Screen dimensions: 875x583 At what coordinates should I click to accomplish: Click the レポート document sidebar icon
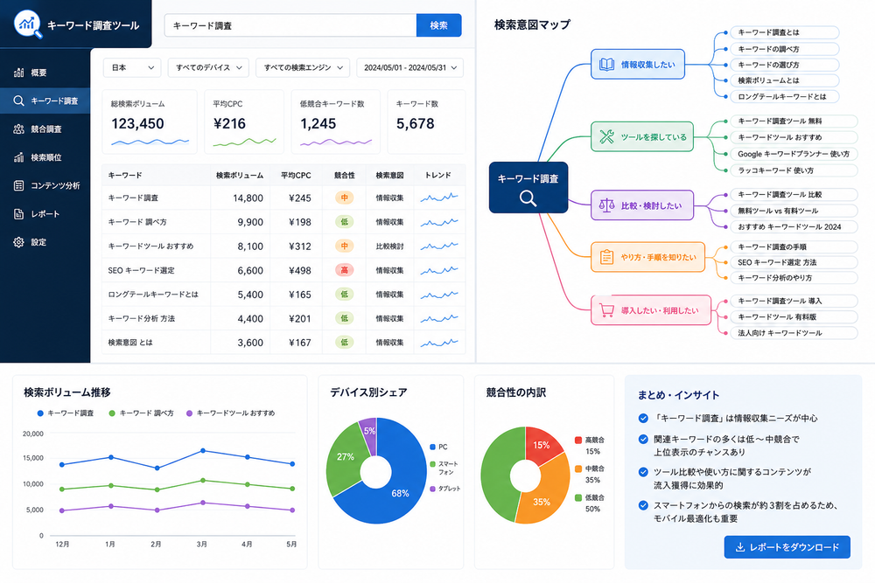[19, 214]
